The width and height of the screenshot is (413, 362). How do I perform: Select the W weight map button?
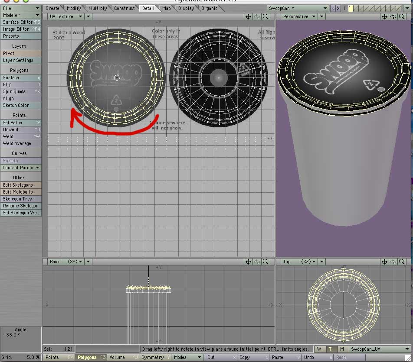point(319,349)
